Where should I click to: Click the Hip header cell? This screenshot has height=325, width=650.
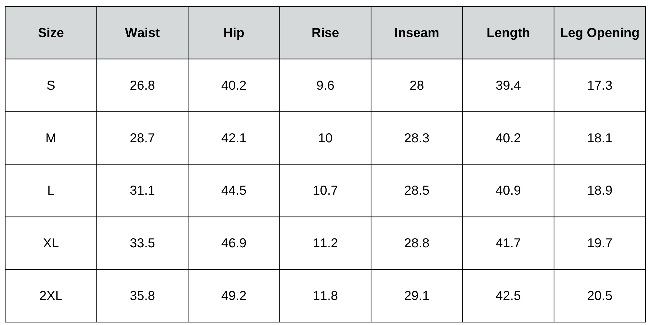point(234,33)
